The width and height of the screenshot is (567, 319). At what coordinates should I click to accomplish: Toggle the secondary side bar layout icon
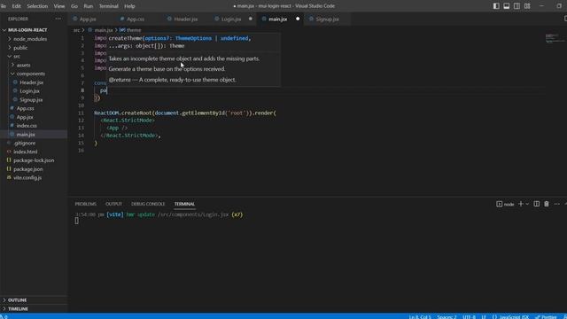(x=517, y=6)
